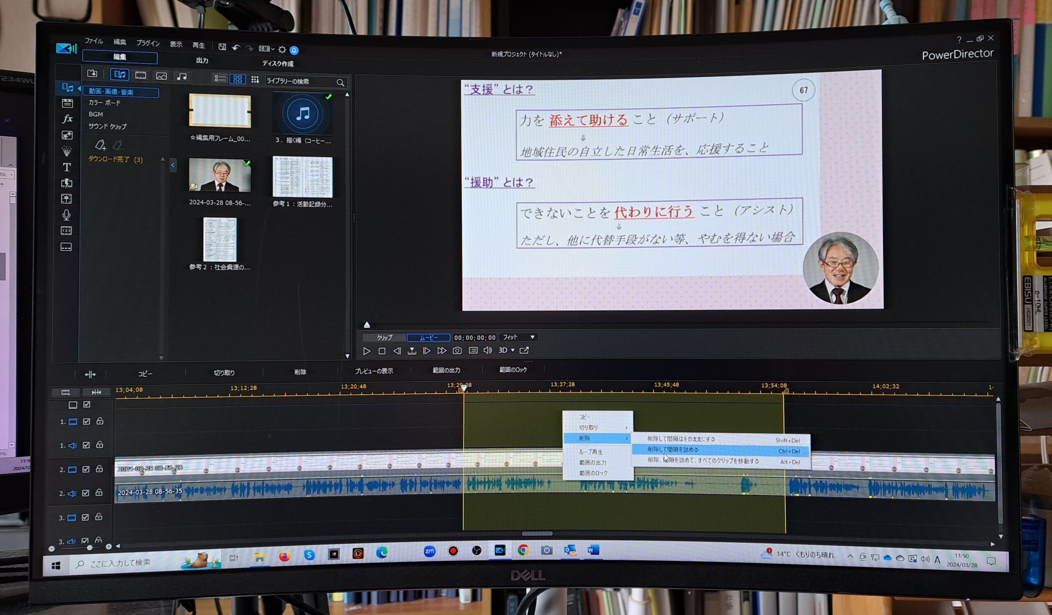Screen dimensions: 1052x615
Task: Click the 範囲の出力 button on the timeline toolbar
Action: tap(446, 370)
